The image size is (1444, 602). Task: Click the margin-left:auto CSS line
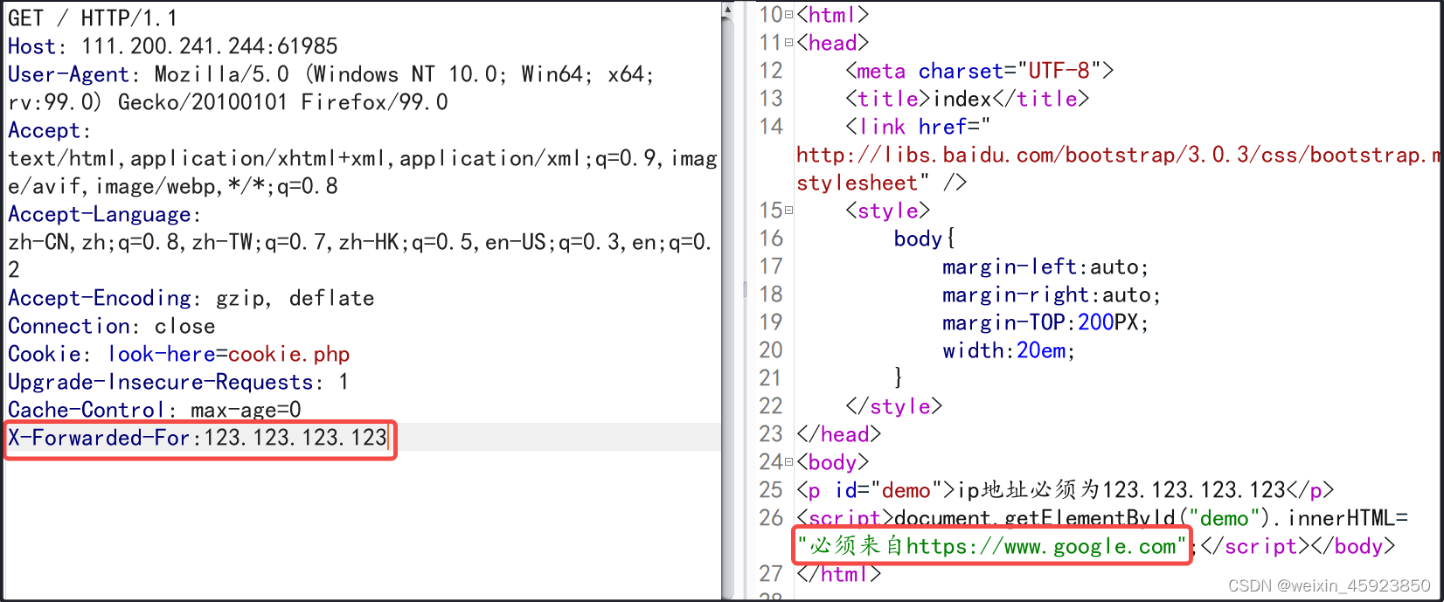coord(1045,266)
